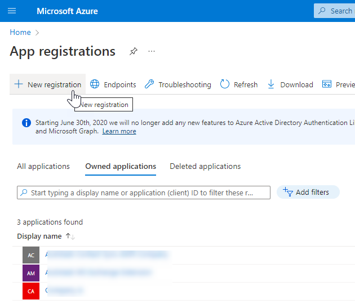Click the Microsoft Azure title
The height and width of the screenshot is (304, 355).
pyautogui.click(x=67, y=11)
